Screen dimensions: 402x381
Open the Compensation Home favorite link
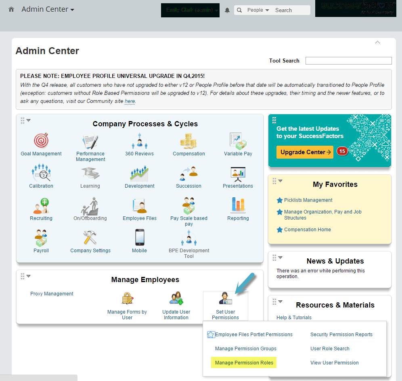tap(308, 230)
